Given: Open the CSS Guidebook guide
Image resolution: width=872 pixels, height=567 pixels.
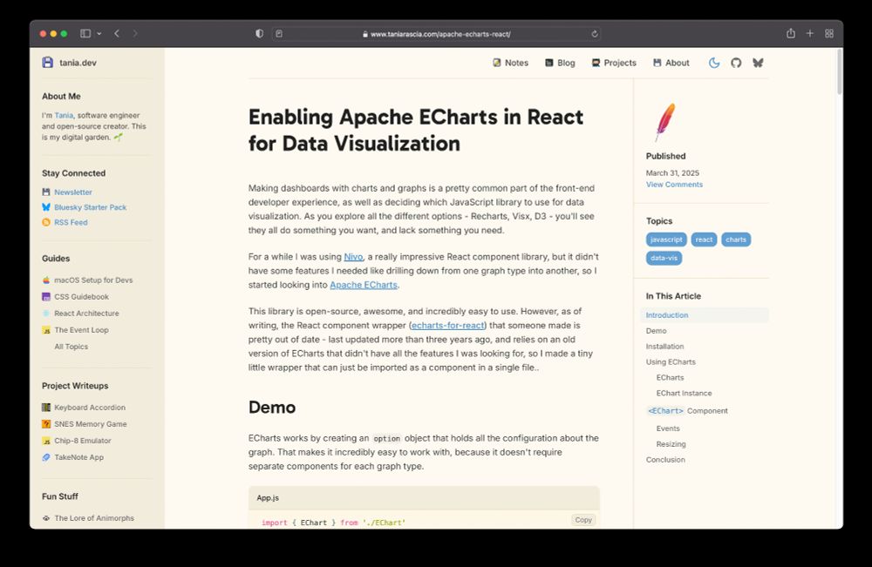Looking at the screenshot, I should pos(81,296).
